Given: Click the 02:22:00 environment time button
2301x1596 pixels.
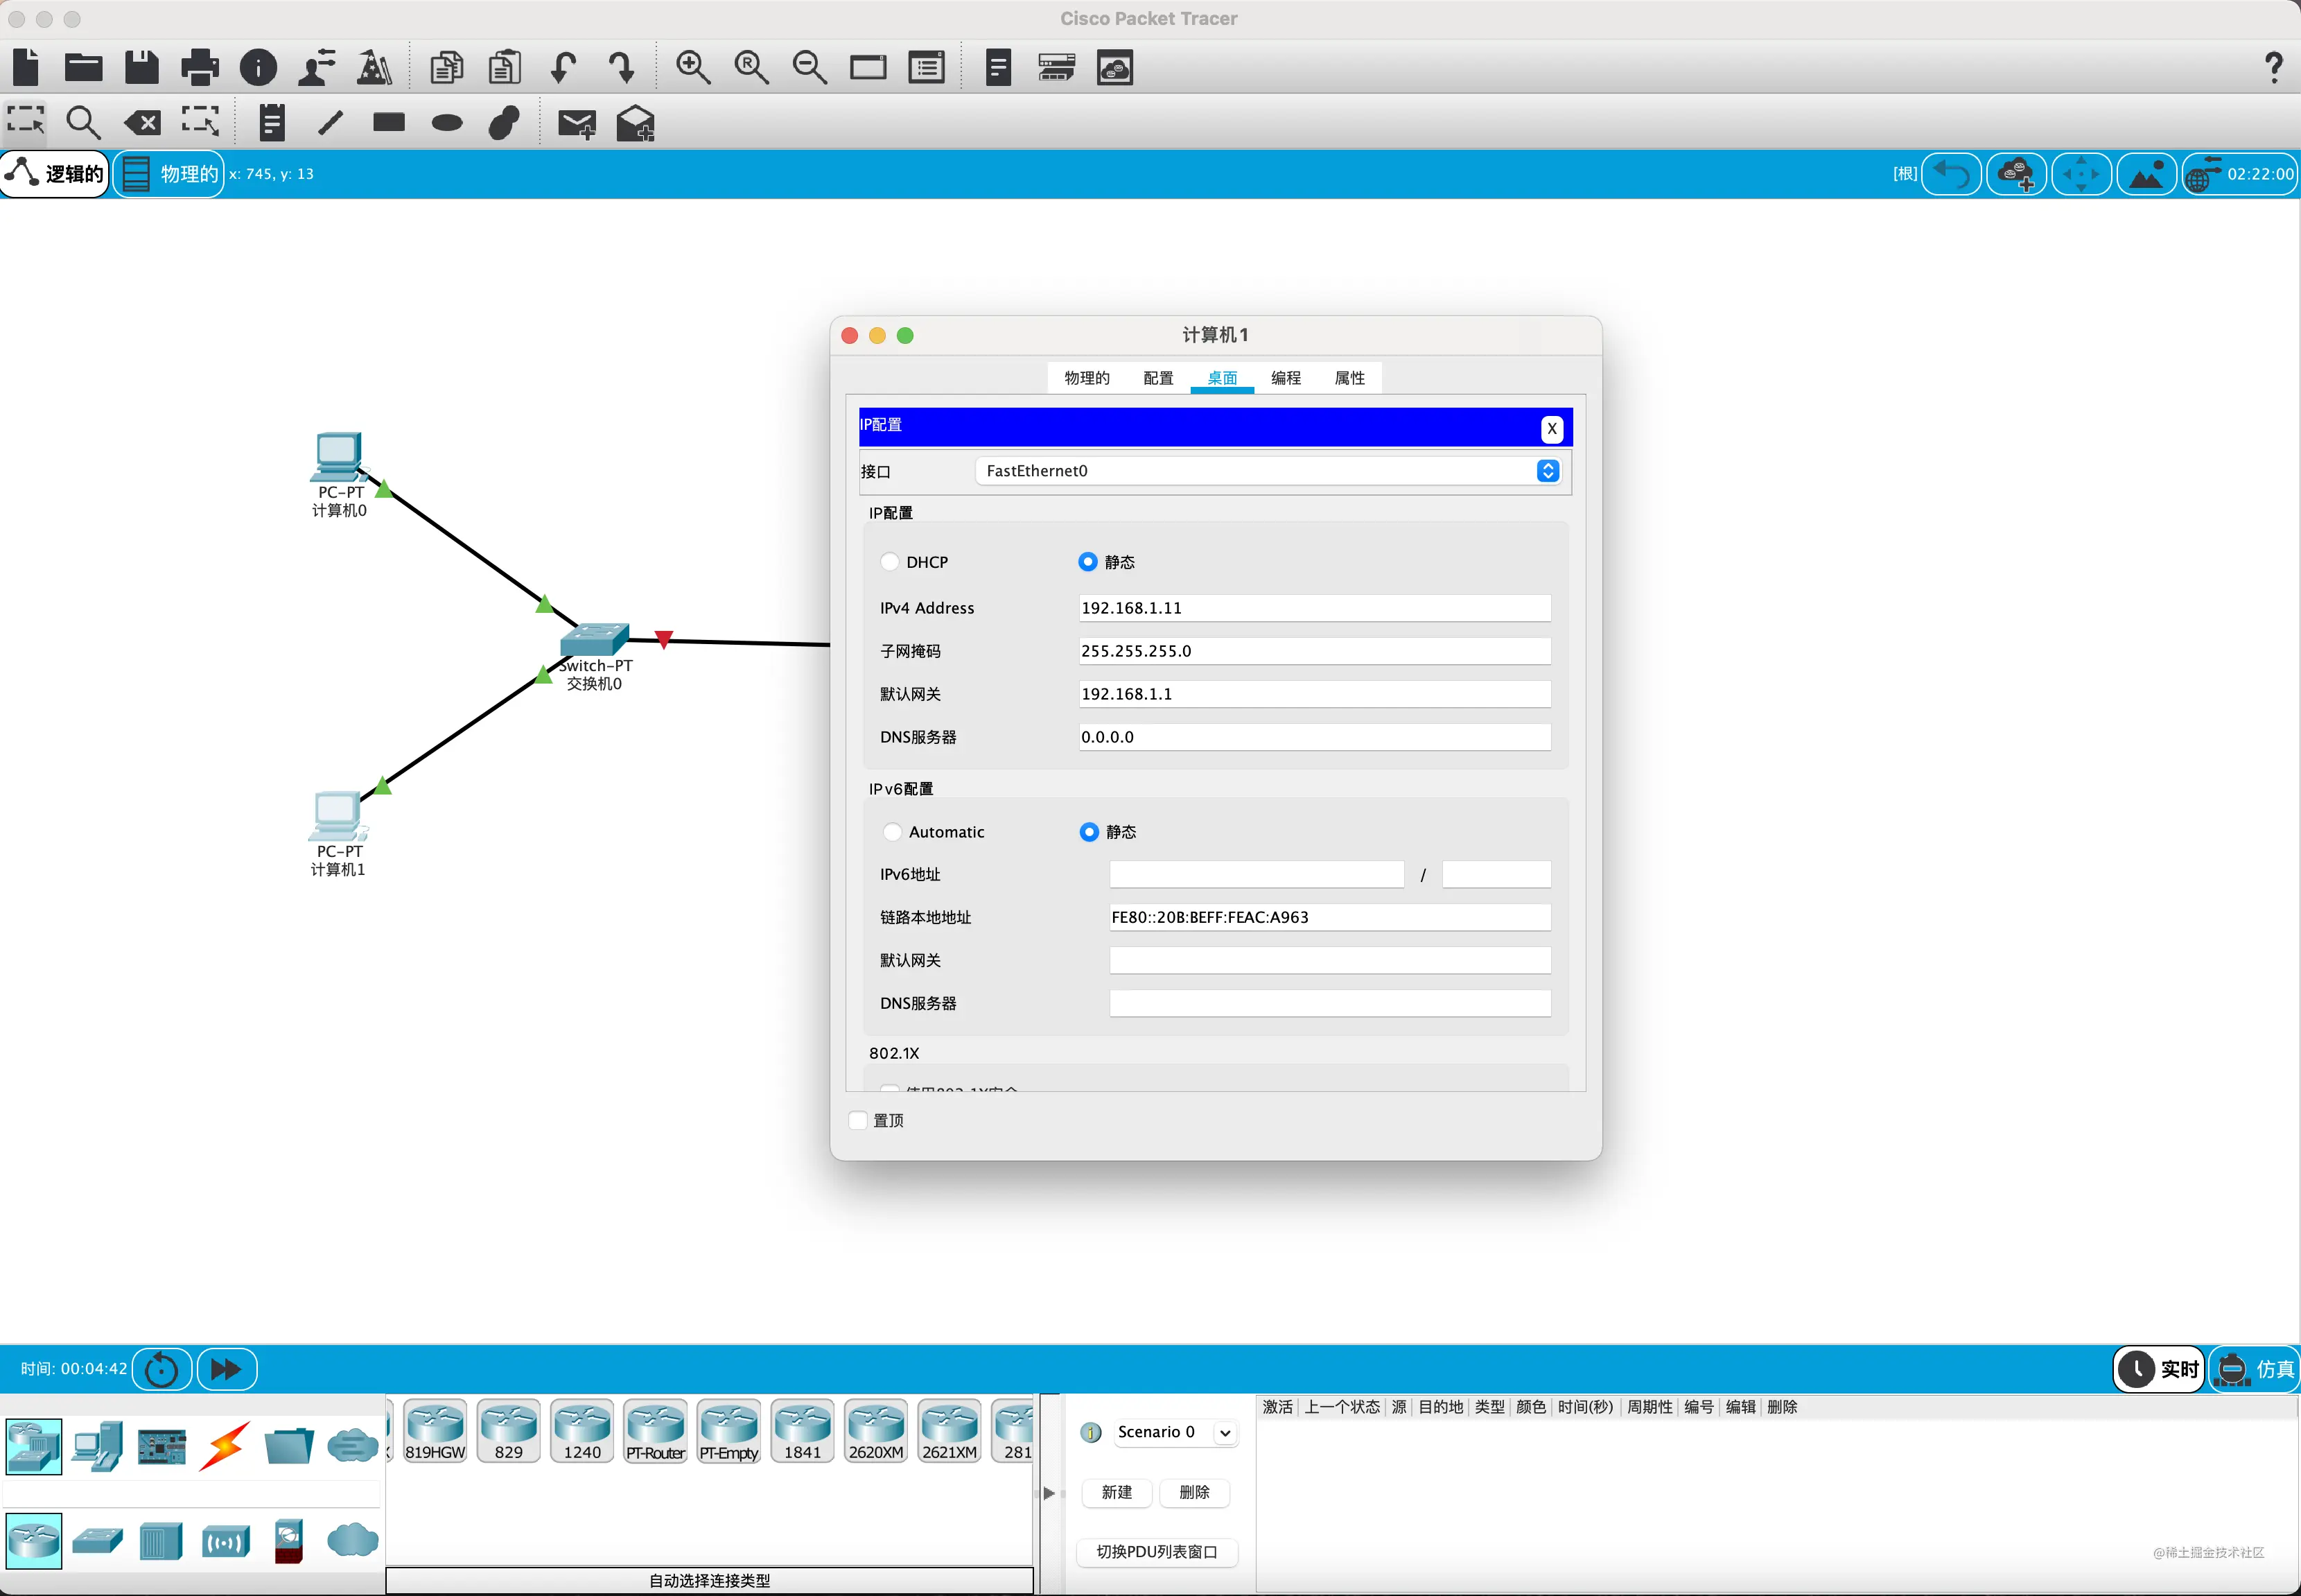Looking at the screenshot, I should point(2239,174).
